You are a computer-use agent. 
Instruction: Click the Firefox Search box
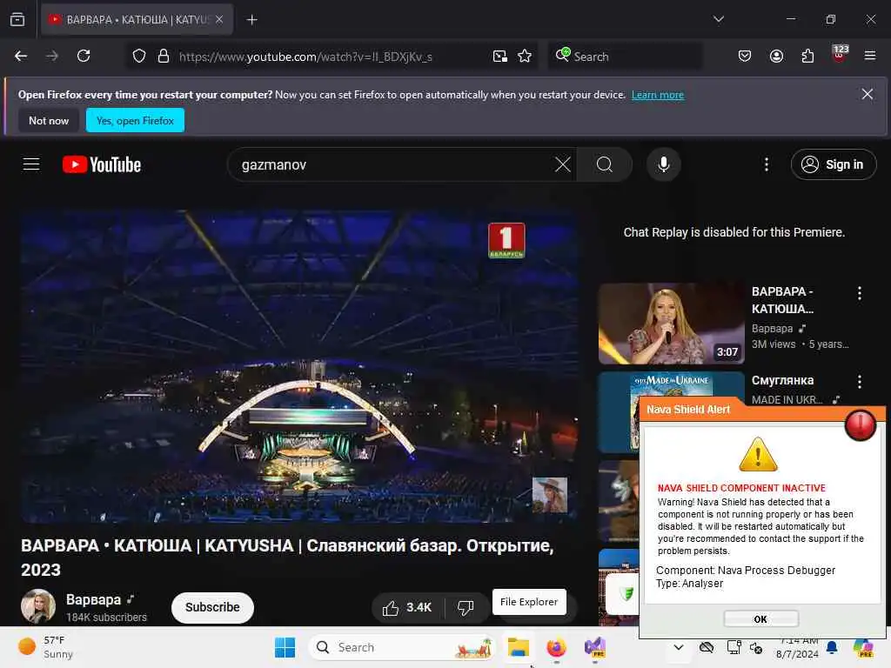[625, 57]
